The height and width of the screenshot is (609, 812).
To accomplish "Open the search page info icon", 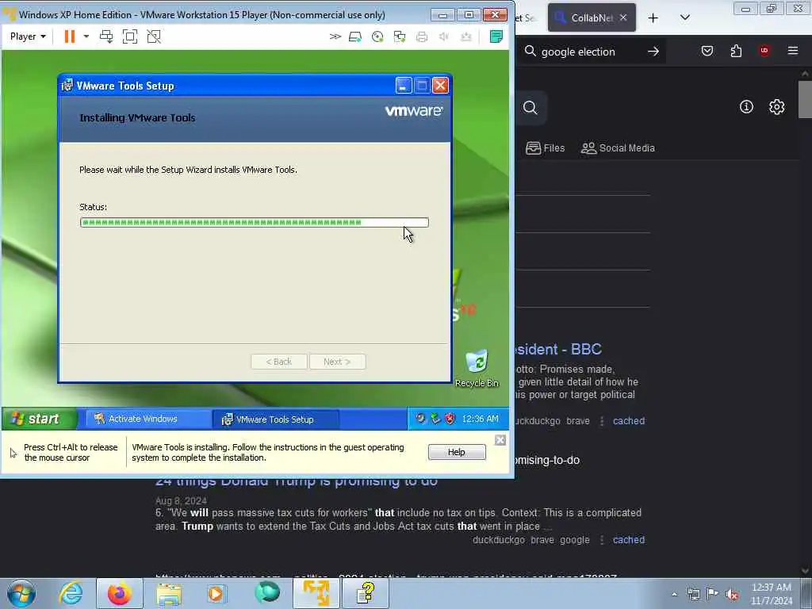I will (746, 107).
